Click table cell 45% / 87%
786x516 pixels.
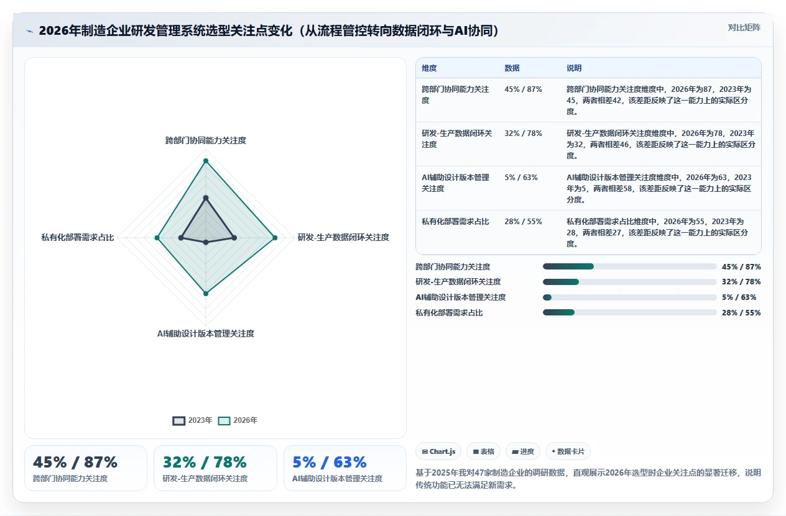click(x=523, y=89)
